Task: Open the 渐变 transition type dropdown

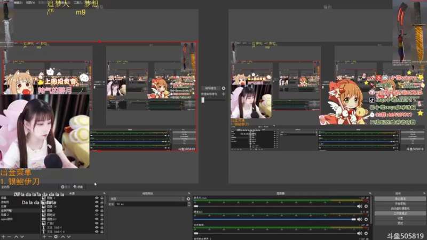Action: point(147,199)
